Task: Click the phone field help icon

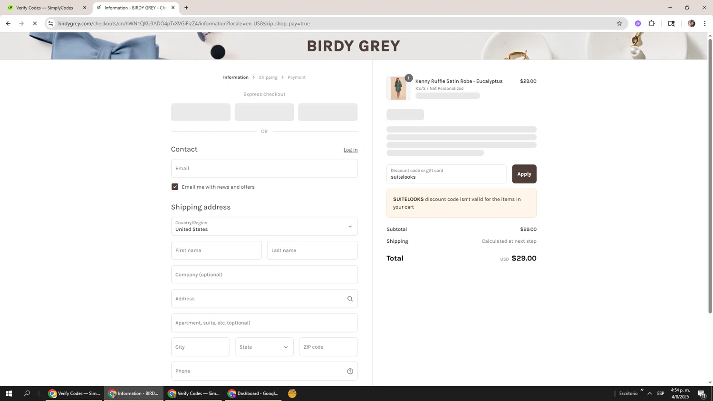Action: (350, 371)
